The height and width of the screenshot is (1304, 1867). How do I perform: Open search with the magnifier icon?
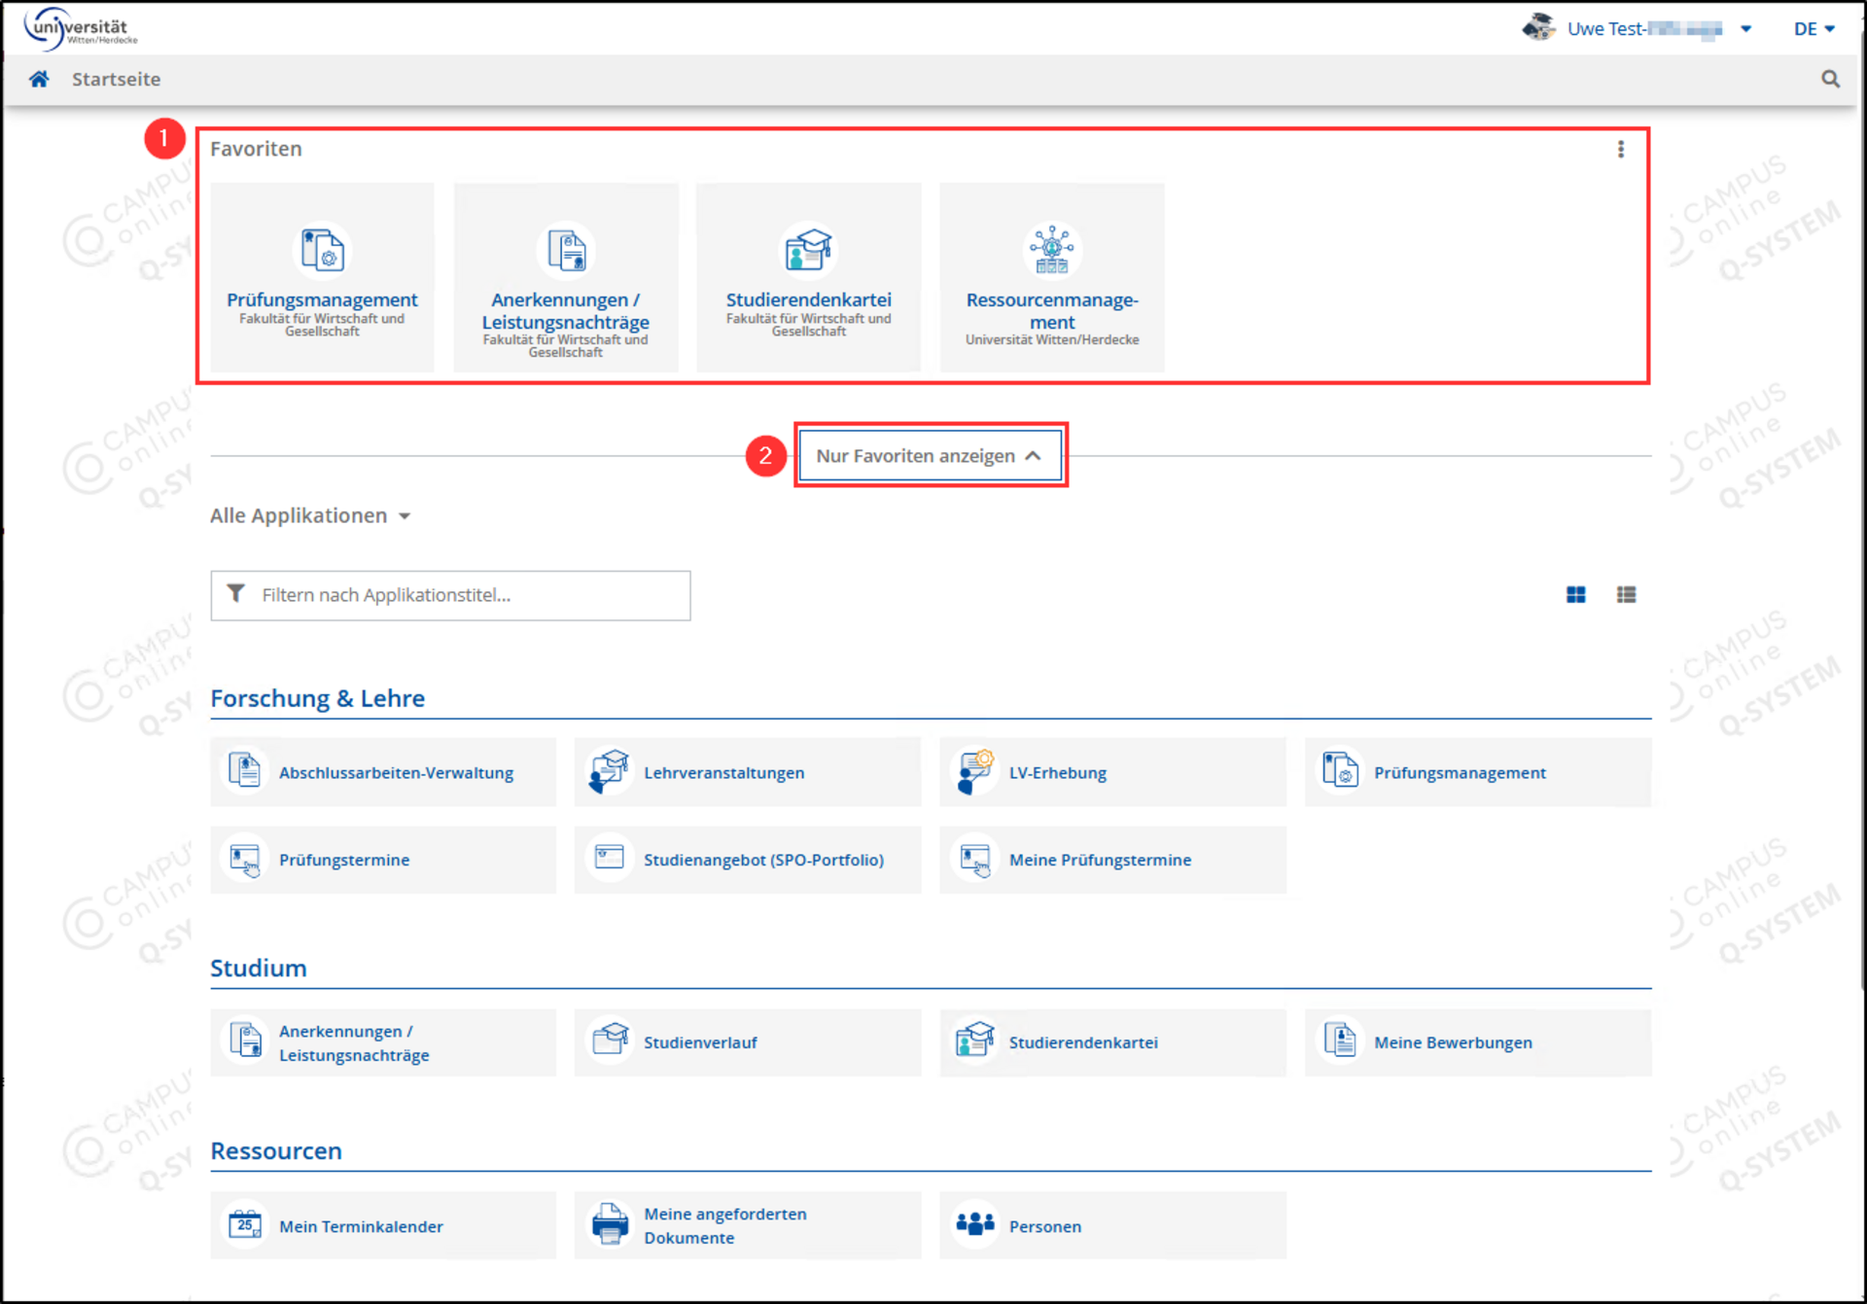(1830, 79)
